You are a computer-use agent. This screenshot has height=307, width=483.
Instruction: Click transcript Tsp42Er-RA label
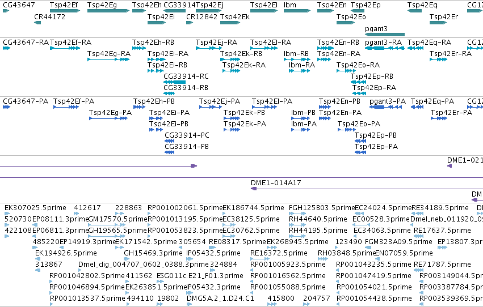click(x=451, y=53)
